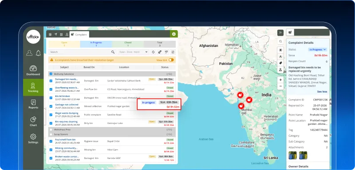This screenshot has width=355, height=170.
Task: Open the Town - Zone - Ward dropdown
Action: [x=134, y=52]
